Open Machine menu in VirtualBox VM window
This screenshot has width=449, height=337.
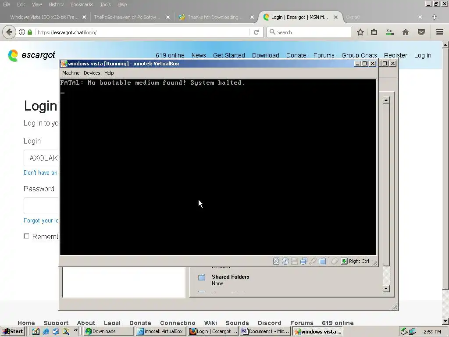71,73
